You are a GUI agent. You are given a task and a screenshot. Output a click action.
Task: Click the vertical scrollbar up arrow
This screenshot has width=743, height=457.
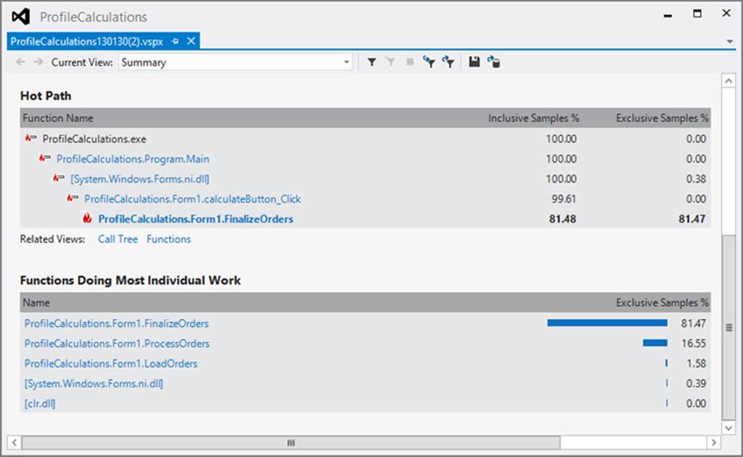coord(729,81)
